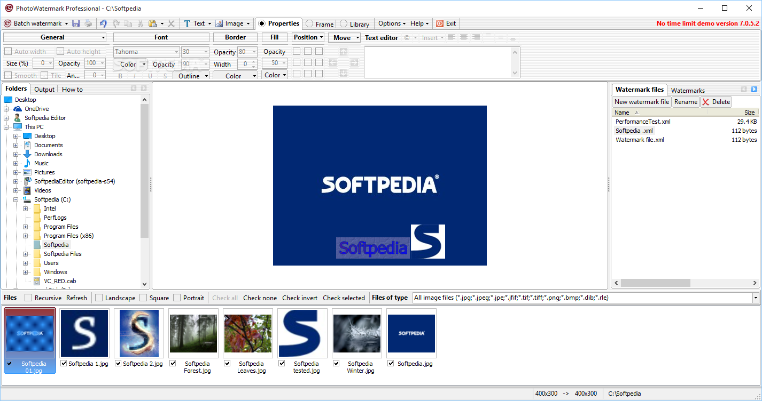
Task: Click the Cut scissors icon
Action: [141, 23]
